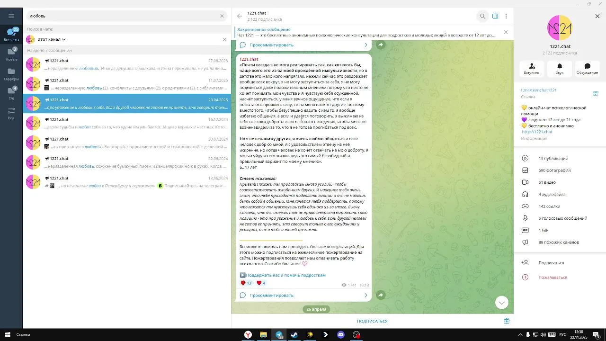Screen dimensions: 606x341
Task: Open search result dated 27.08.2025
Action: coord(127,64)
